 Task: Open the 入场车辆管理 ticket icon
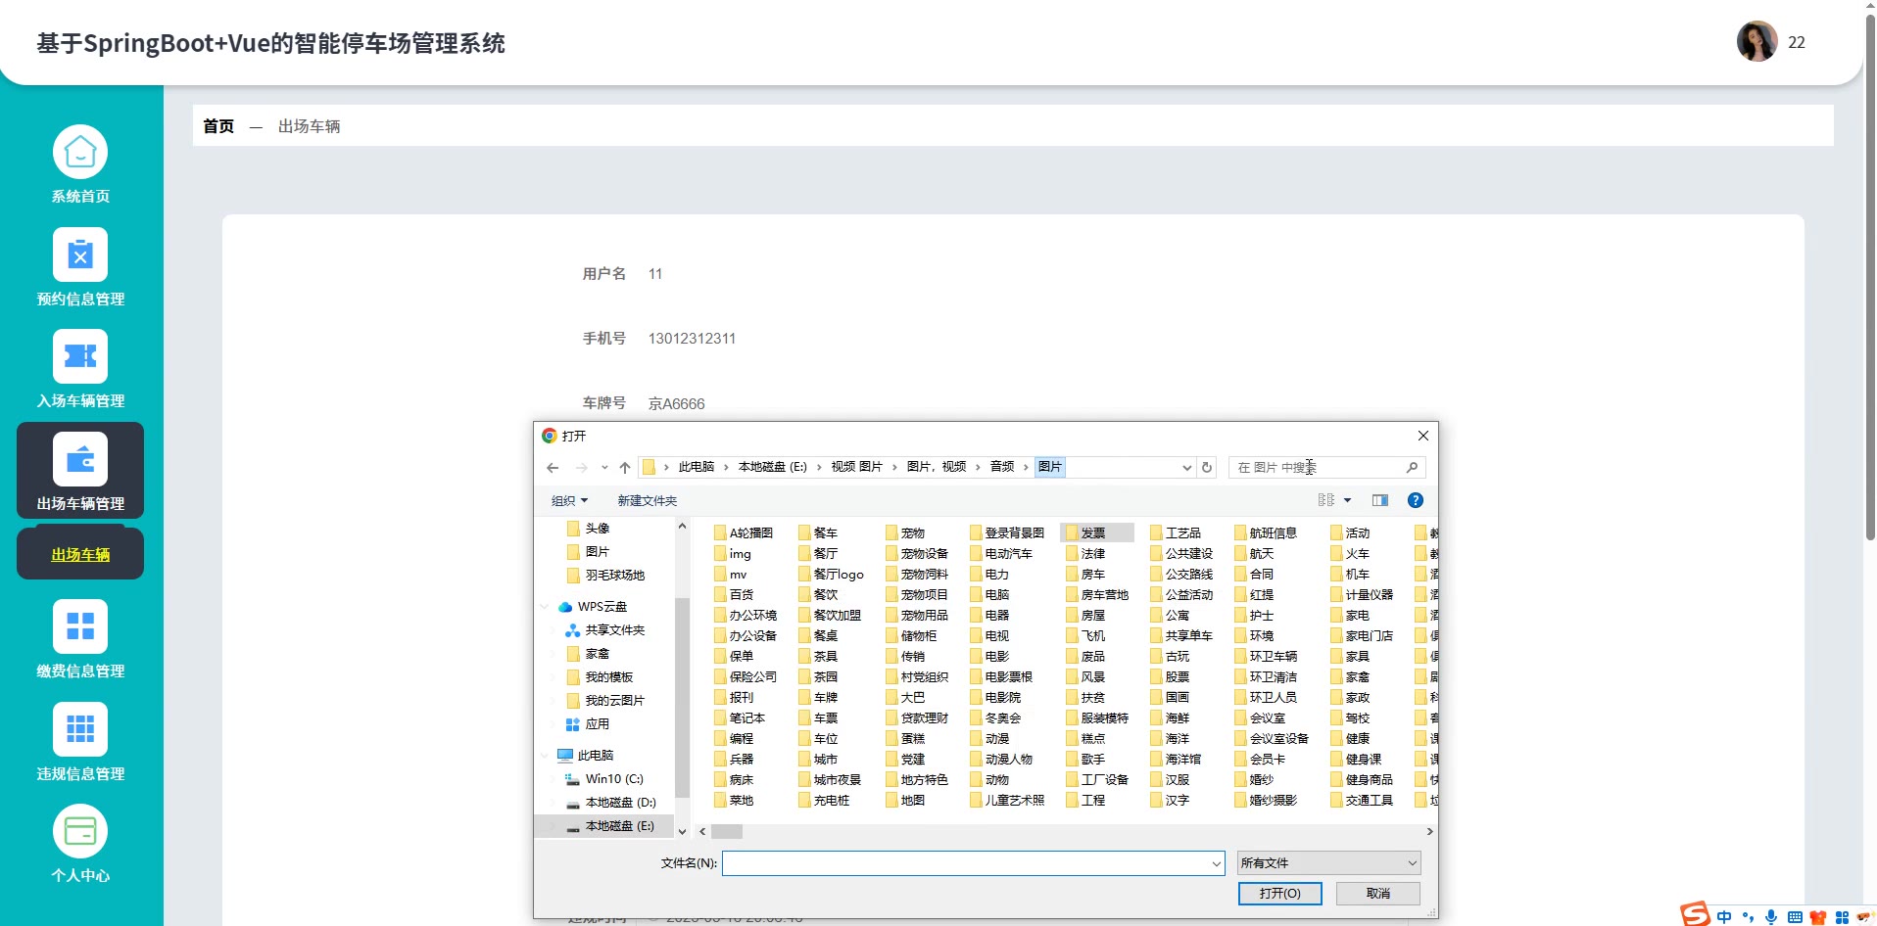coord(79,357)
